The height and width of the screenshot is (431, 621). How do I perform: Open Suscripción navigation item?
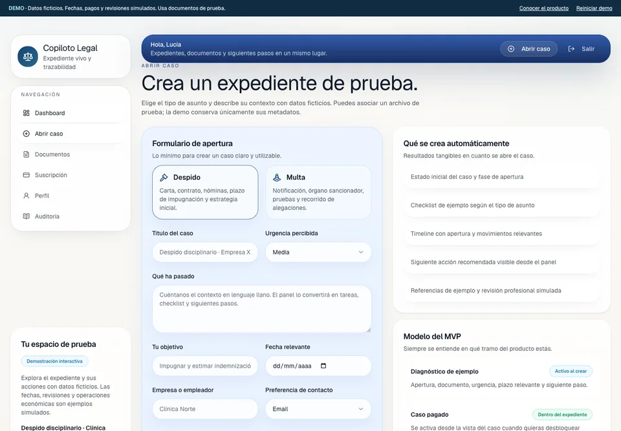71,175
